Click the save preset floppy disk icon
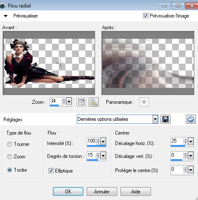Image resolution: width=198 pixels, height=200 pixels. (x=165, y=119)
